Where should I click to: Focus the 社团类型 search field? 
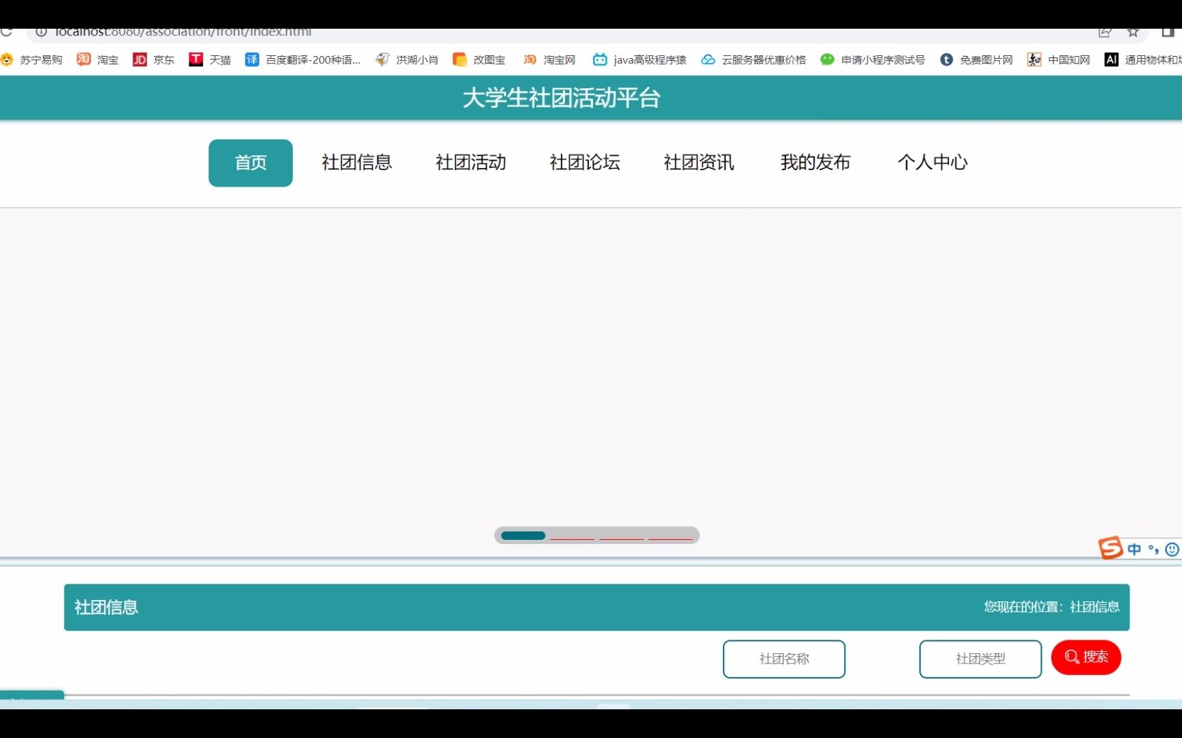980,659
